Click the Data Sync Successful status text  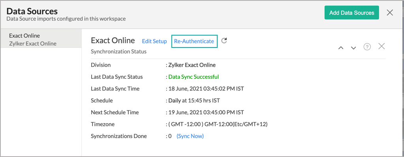(194, 77)
